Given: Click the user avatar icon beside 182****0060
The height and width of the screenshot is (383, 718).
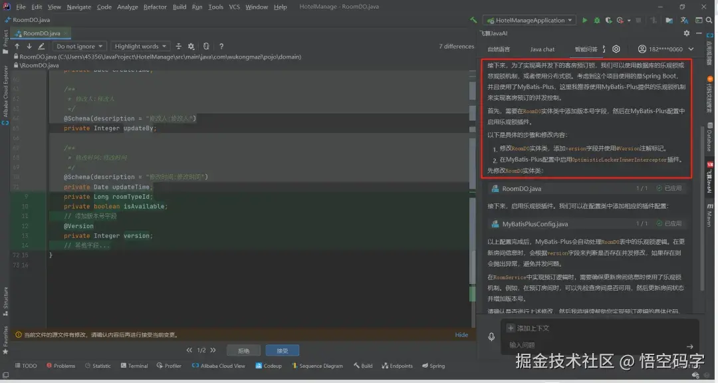Looking at the screenshot, I should tap(642, 49).
